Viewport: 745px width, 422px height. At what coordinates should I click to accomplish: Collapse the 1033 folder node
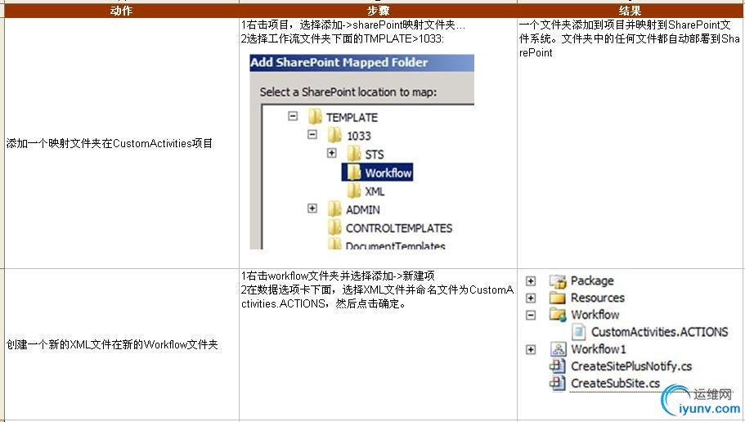tap(312, 134)
